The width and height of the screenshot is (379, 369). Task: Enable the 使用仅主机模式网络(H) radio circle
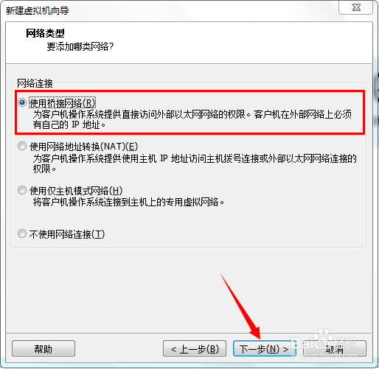(x=22, y=190)
